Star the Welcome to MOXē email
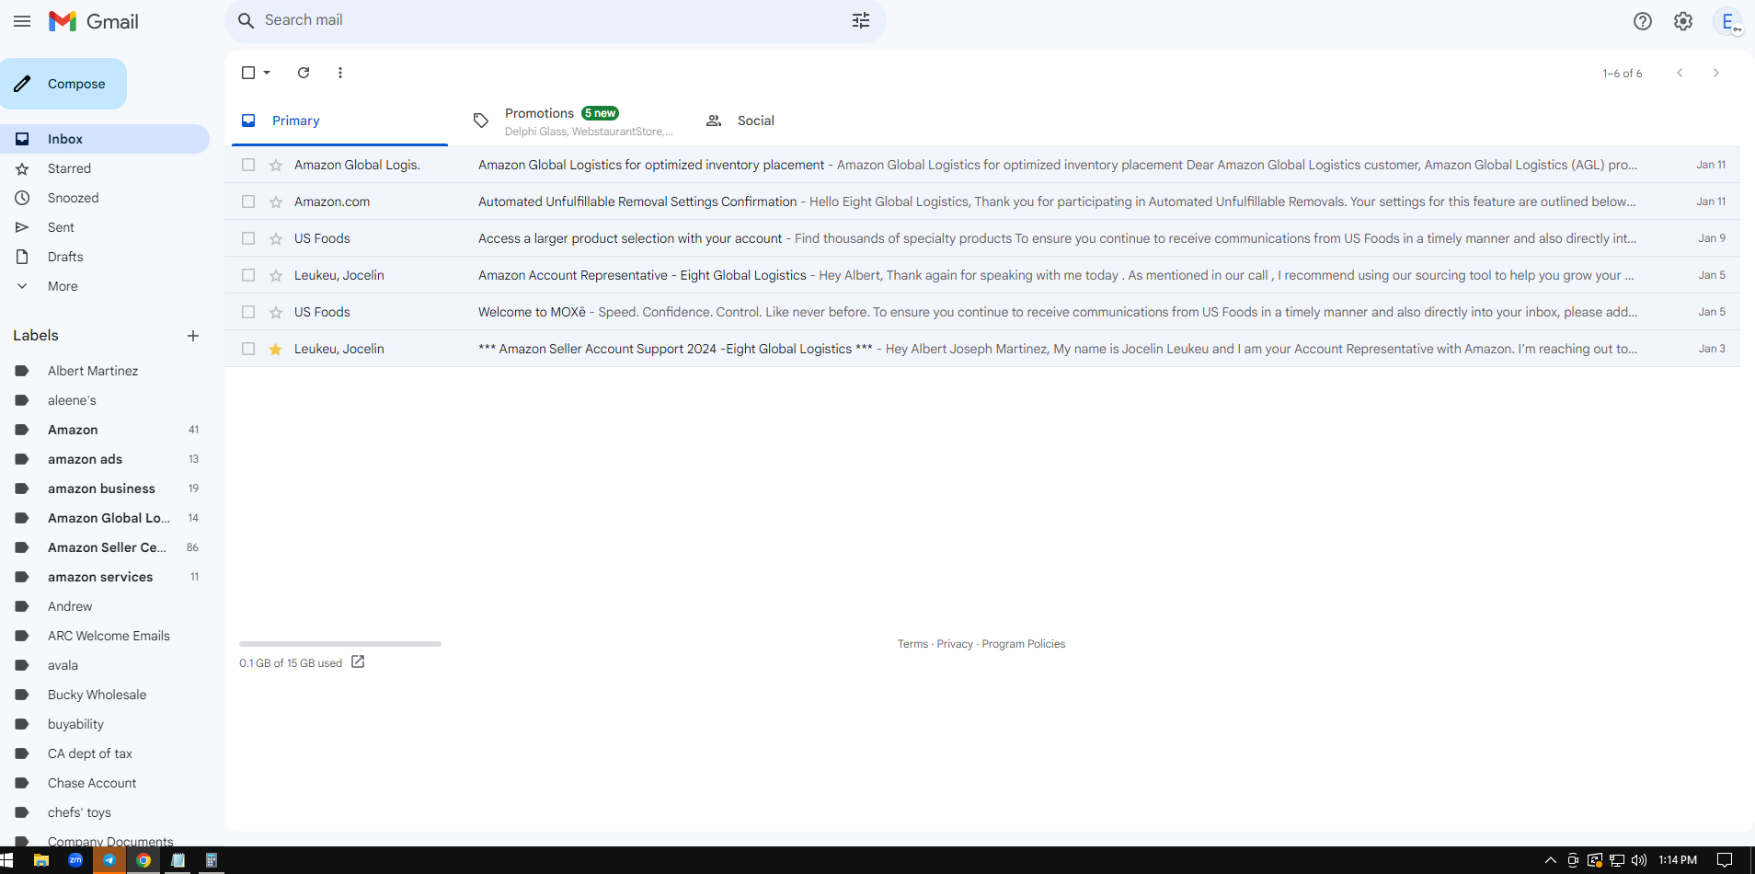This screenshot has height=874, width=1755. (x=276, y=312)
